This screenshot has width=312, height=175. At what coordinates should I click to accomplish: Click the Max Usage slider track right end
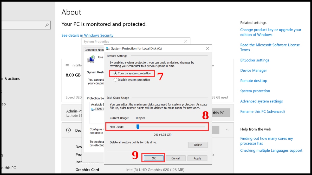(204, 127)
